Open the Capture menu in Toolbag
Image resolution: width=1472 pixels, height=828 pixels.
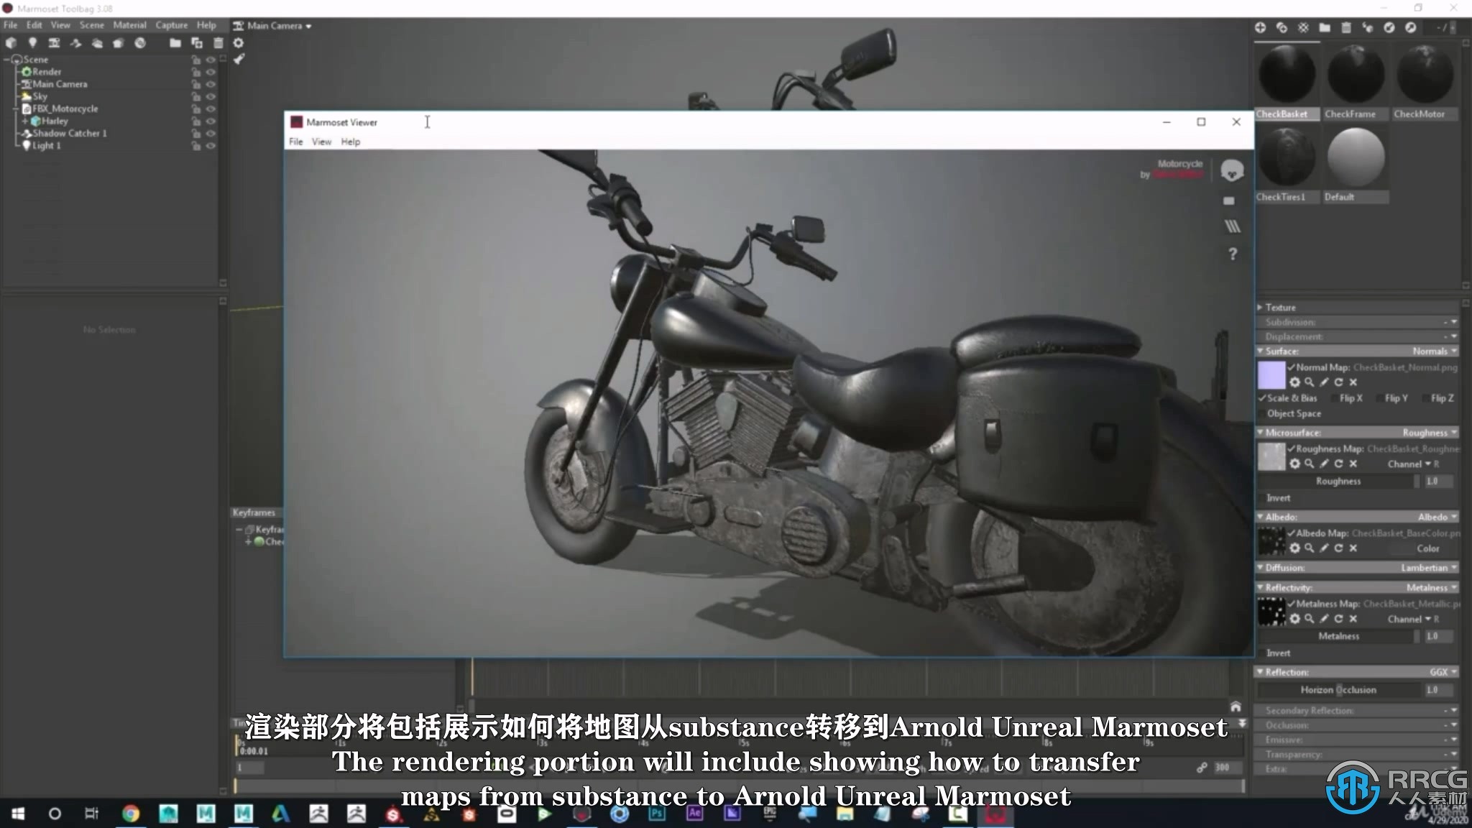click(172, 25)
